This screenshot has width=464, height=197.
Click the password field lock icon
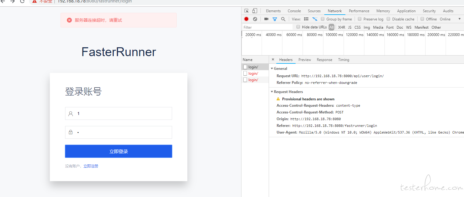pyautogui.click(x=71, y=132)
